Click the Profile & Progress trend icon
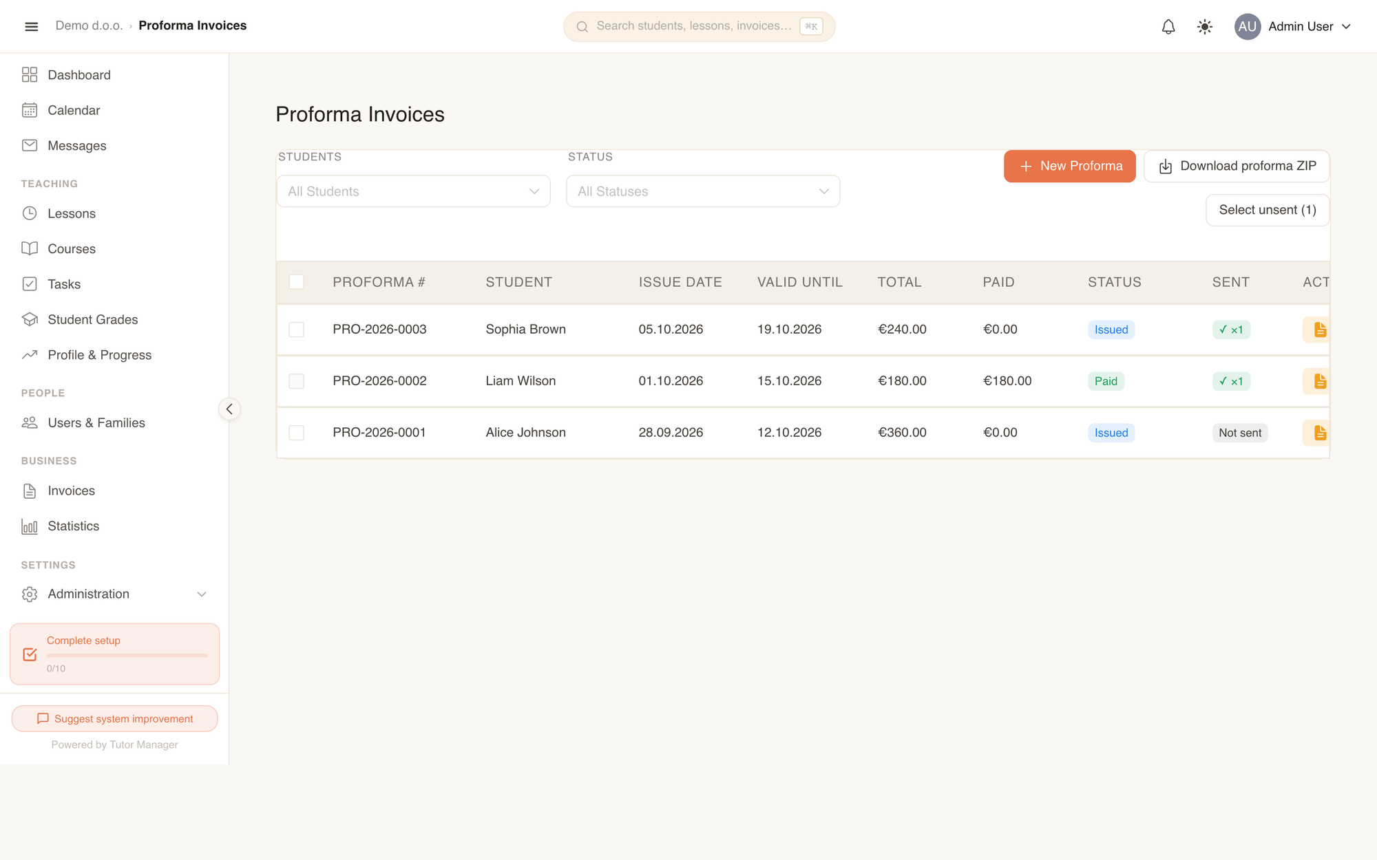 tap(30, 355)
